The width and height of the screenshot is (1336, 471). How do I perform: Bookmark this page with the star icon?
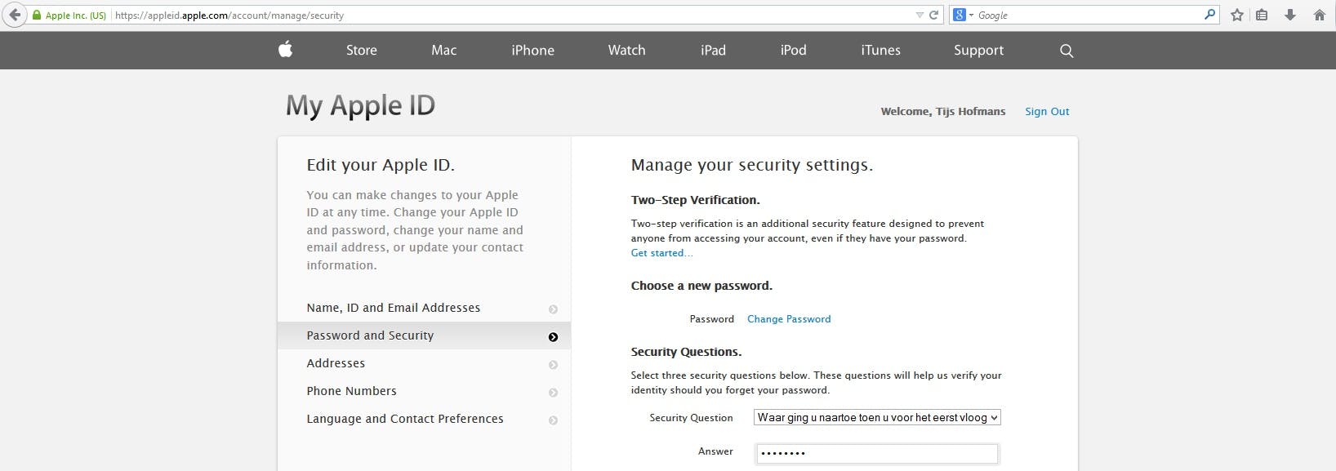pos(1237,15)
